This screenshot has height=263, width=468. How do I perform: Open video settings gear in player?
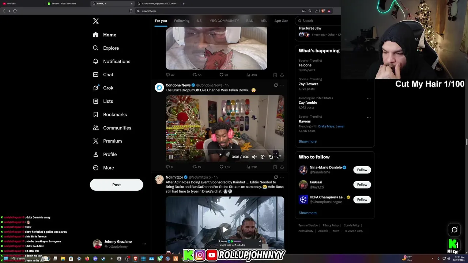coord(263,157)
